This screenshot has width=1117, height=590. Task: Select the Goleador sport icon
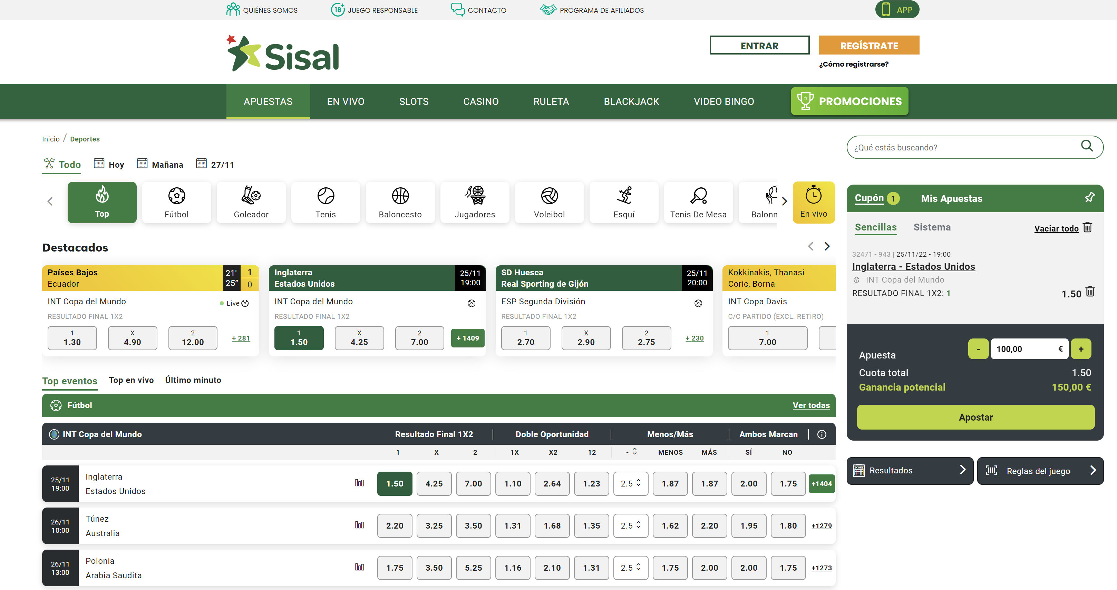(x=251, y=203)
